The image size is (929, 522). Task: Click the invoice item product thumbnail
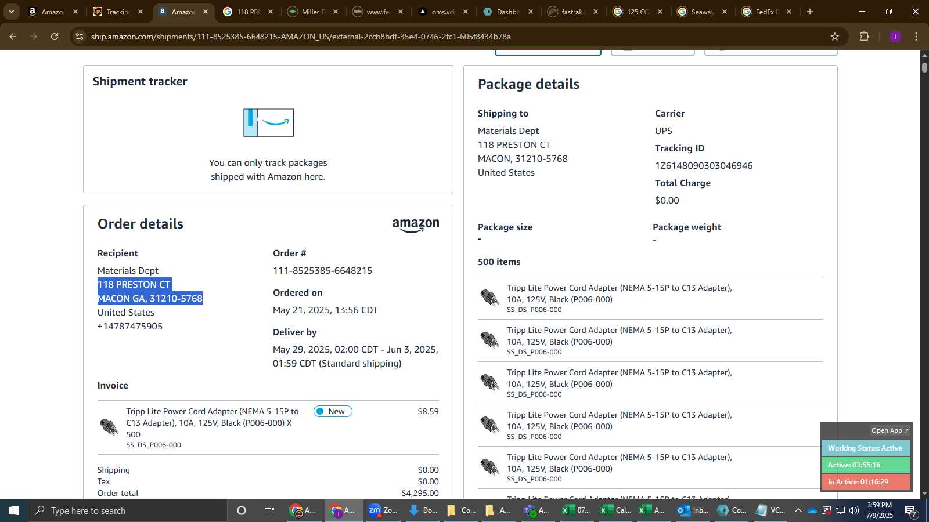109,427
